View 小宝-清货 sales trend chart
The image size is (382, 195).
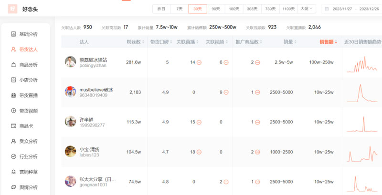[362, 152]
